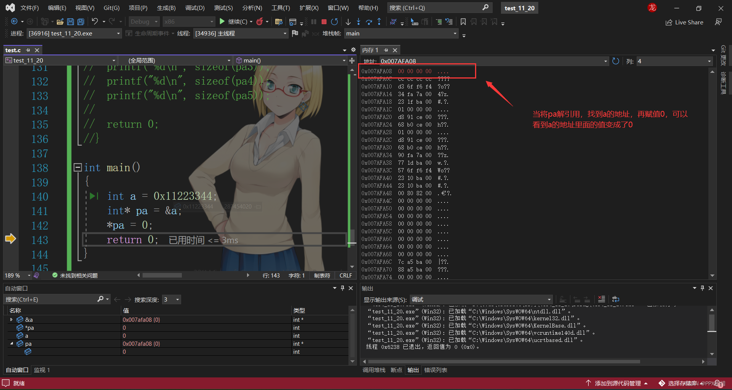The image size is (732, 390).
Task: Switch to the 监视 1 tab
Action: click(42, 370)
